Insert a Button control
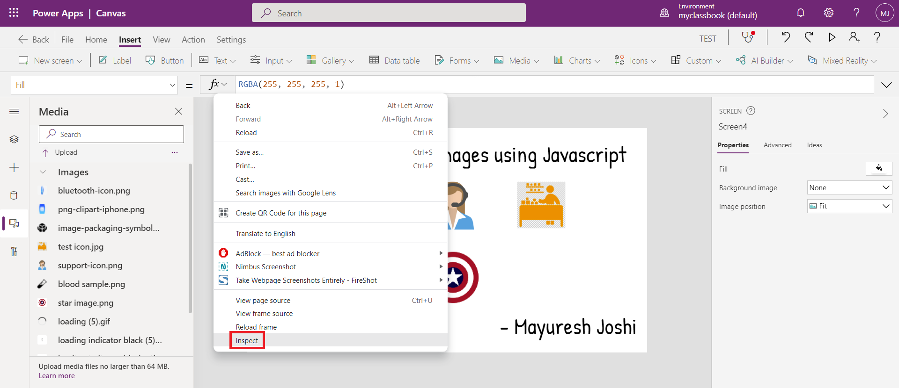Screen dimensions: 899x388 coord(164,60)
